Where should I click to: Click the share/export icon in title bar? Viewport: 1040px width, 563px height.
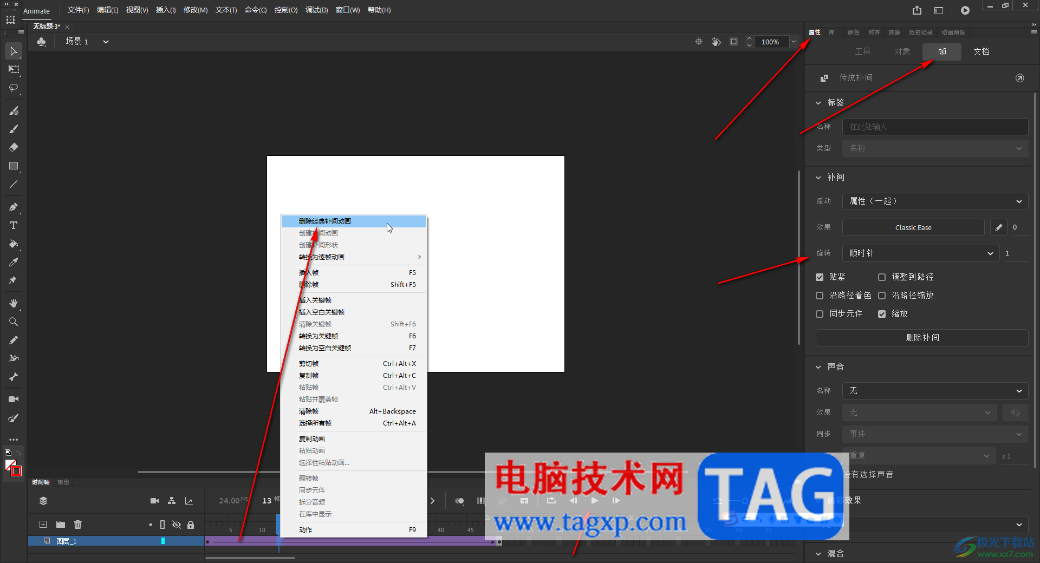(916, 10)
